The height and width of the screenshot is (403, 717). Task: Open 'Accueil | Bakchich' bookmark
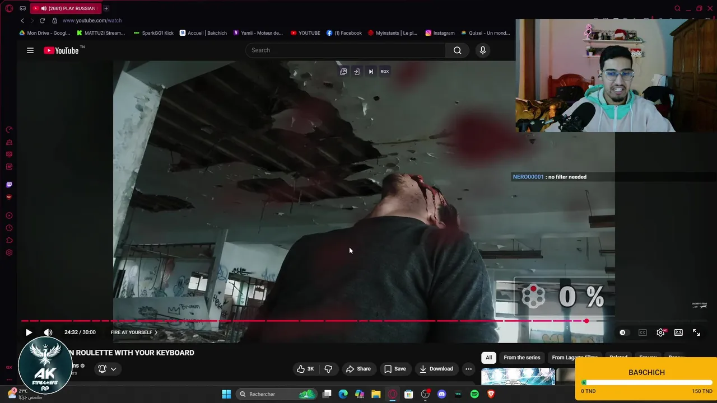[203, 33]
